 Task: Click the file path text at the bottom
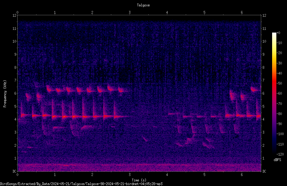[x=81, y=184]
